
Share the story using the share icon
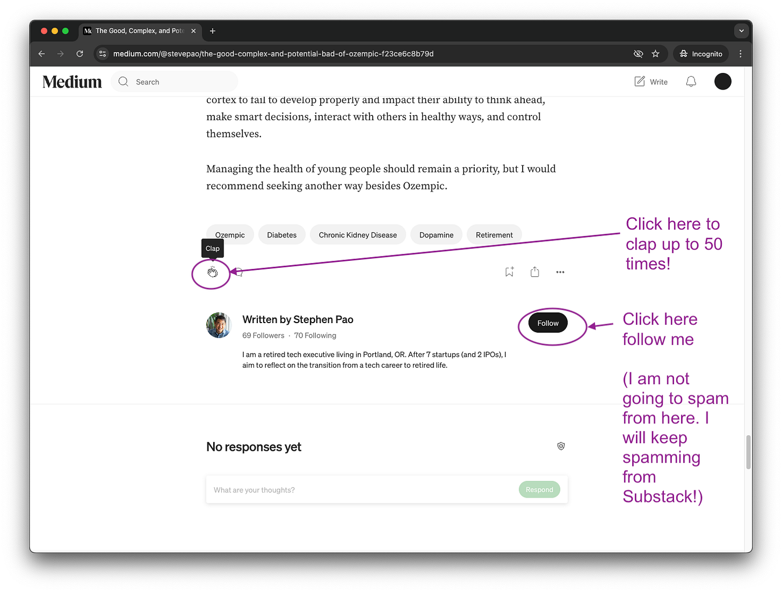click(x=534, y=272)
